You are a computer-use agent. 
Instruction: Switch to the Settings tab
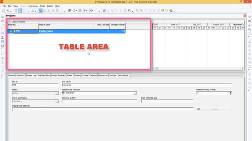click(113, 75)
